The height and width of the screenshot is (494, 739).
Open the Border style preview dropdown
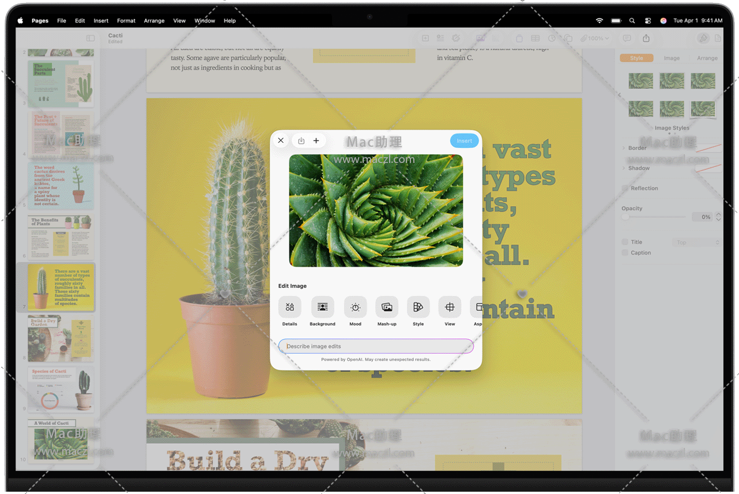click(x=708, y=148)
